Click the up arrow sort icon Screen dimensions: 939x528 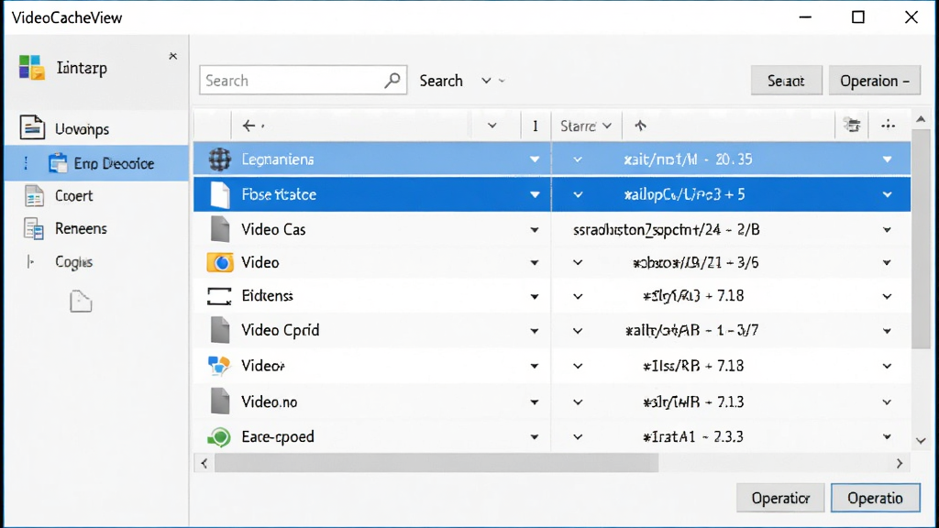click(640, 126)
